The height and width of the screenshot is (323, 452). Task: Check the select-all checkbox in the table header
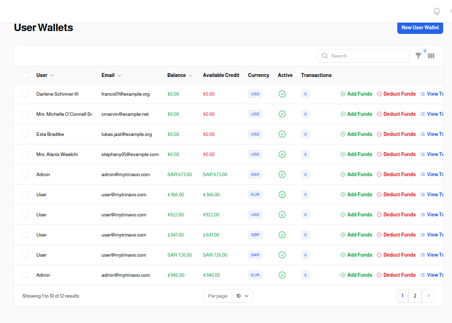pos(25,75)
